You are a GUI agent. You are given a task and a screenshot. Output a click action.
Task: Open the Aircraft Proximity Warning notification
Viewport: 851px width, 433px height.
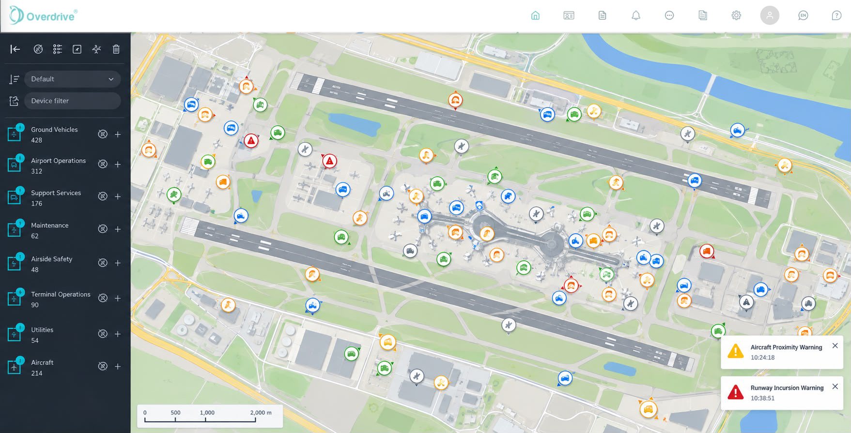coord(782,352)
